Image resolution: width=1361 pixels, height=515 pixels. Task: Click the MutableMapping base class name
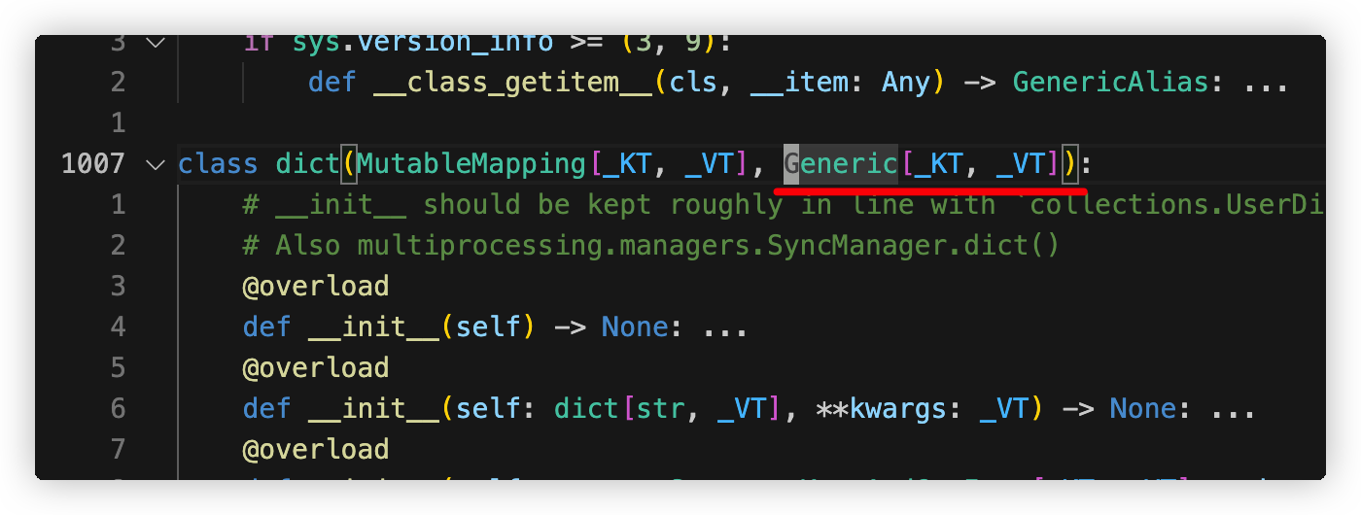472,163
